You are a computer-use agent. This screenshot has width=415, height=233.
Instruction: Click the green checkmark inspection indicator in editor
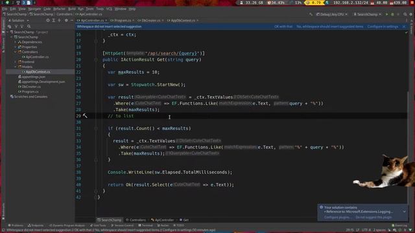pos(407,32)
